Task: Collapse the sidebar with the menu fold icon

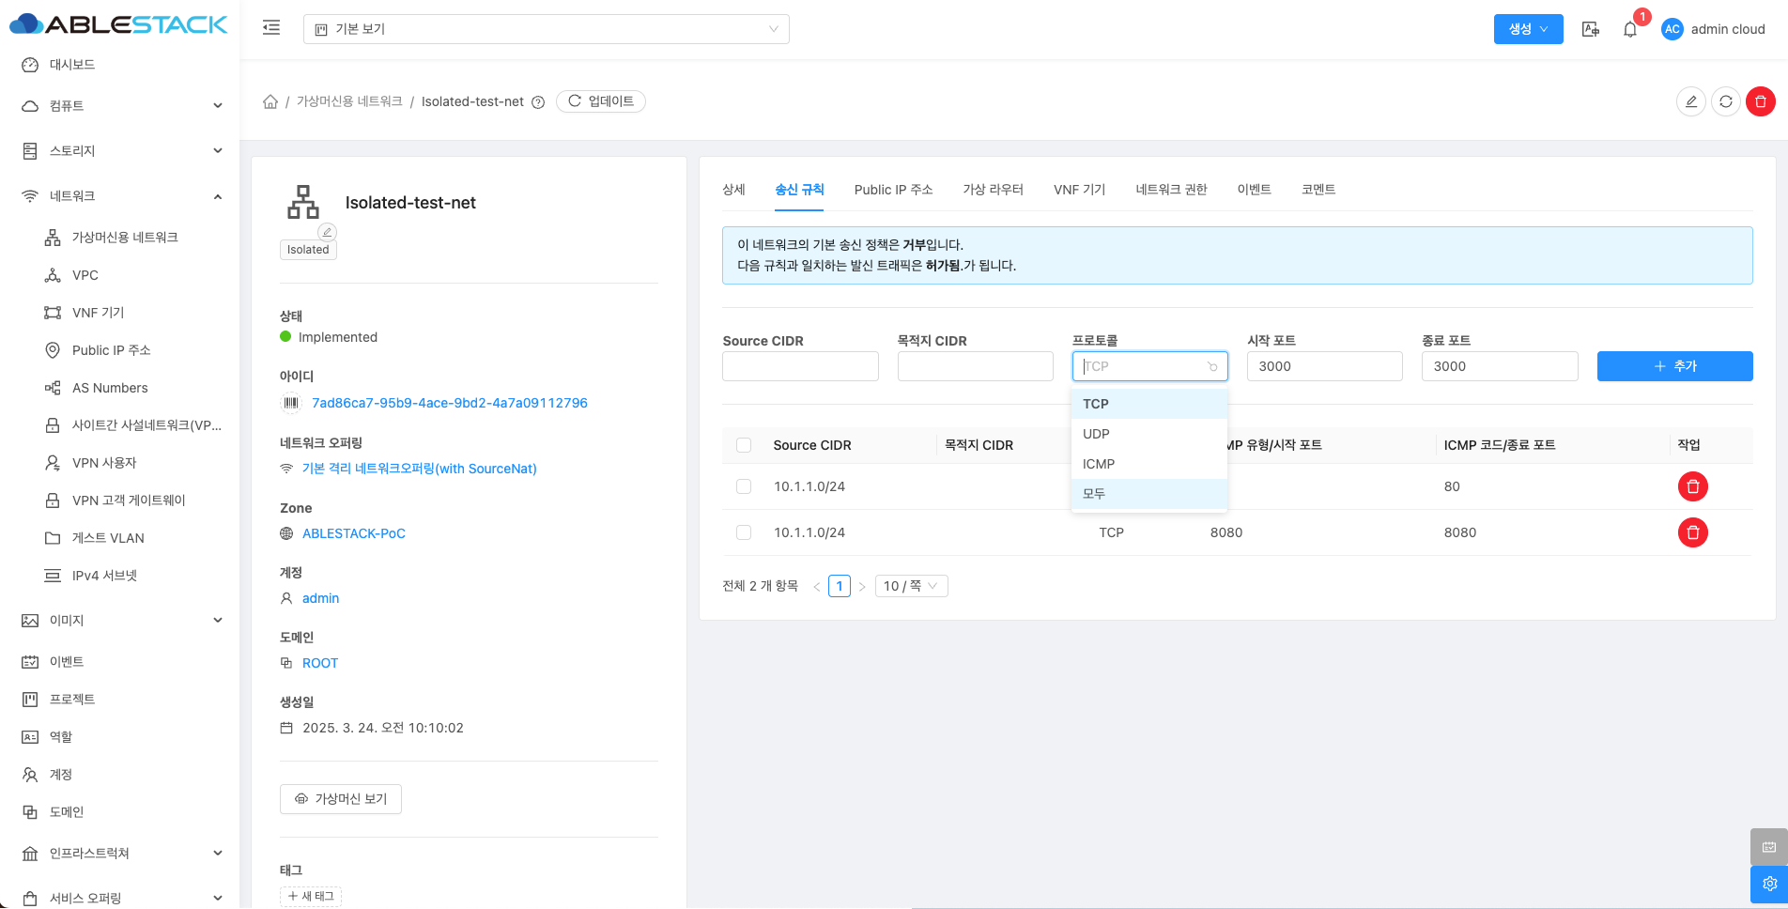Action: point(271,28)
